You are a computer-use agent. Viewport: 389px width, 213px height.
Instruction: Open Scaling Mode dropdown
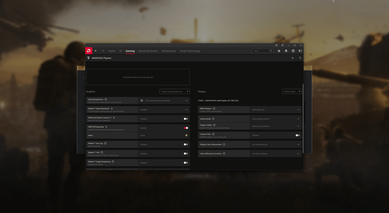pyautogui.click(x=276, y=119)
